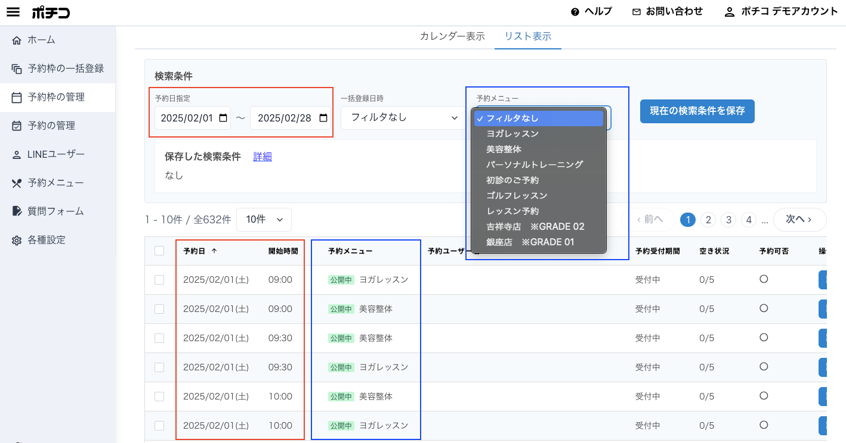
Task: Open the account profile icon
Action: click(729, 12)
